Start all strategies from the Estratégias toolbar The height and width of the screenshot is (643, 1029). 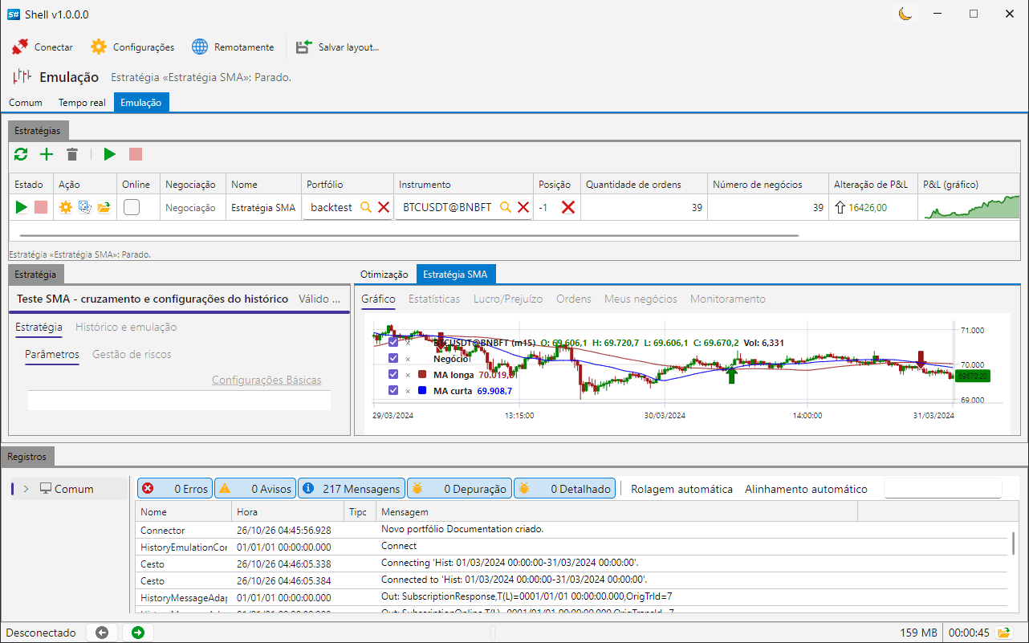(x=110, y=154)
